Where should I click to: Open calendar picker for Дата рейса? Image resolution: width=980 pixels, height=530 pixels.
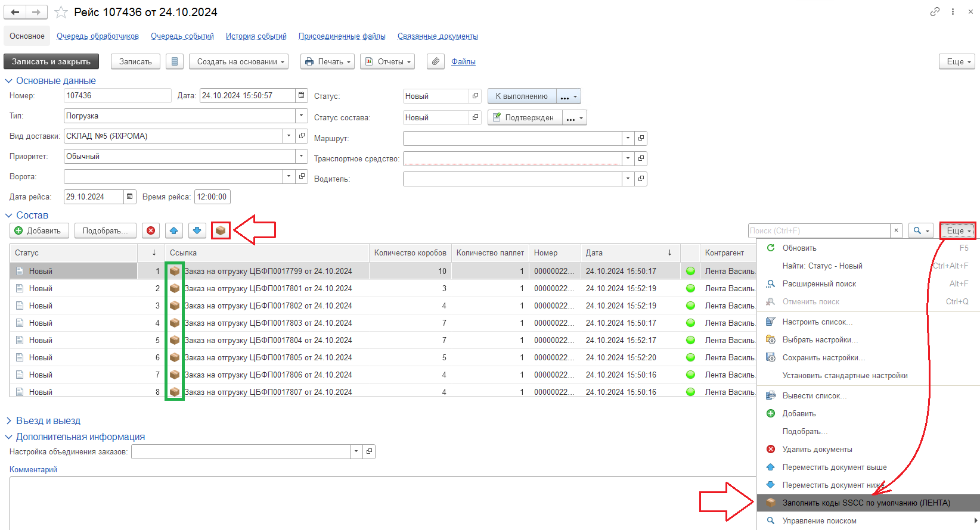click(130, 197)
